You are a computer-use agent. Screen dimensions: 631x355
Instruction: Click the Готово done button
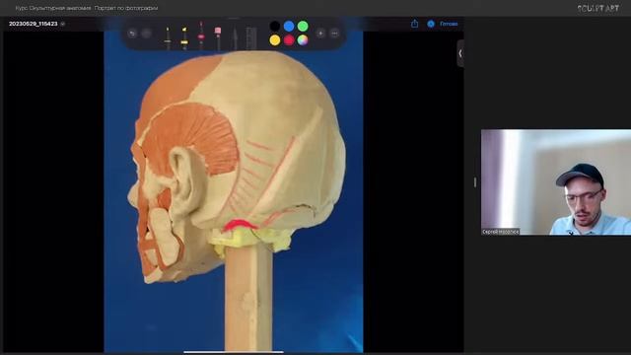pyautogui.click(x=449, y=24)
